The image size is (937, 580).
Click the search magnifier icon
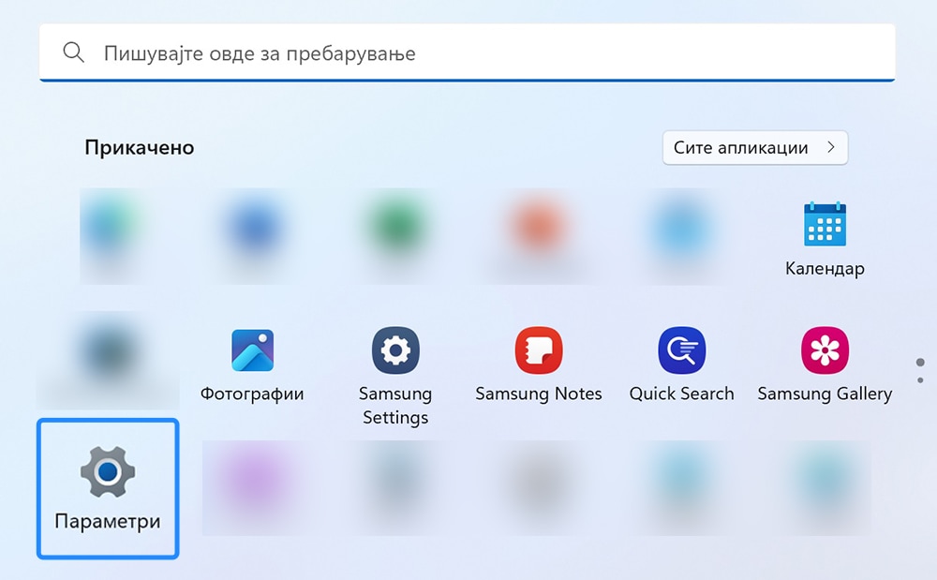(x=73, y=52)
